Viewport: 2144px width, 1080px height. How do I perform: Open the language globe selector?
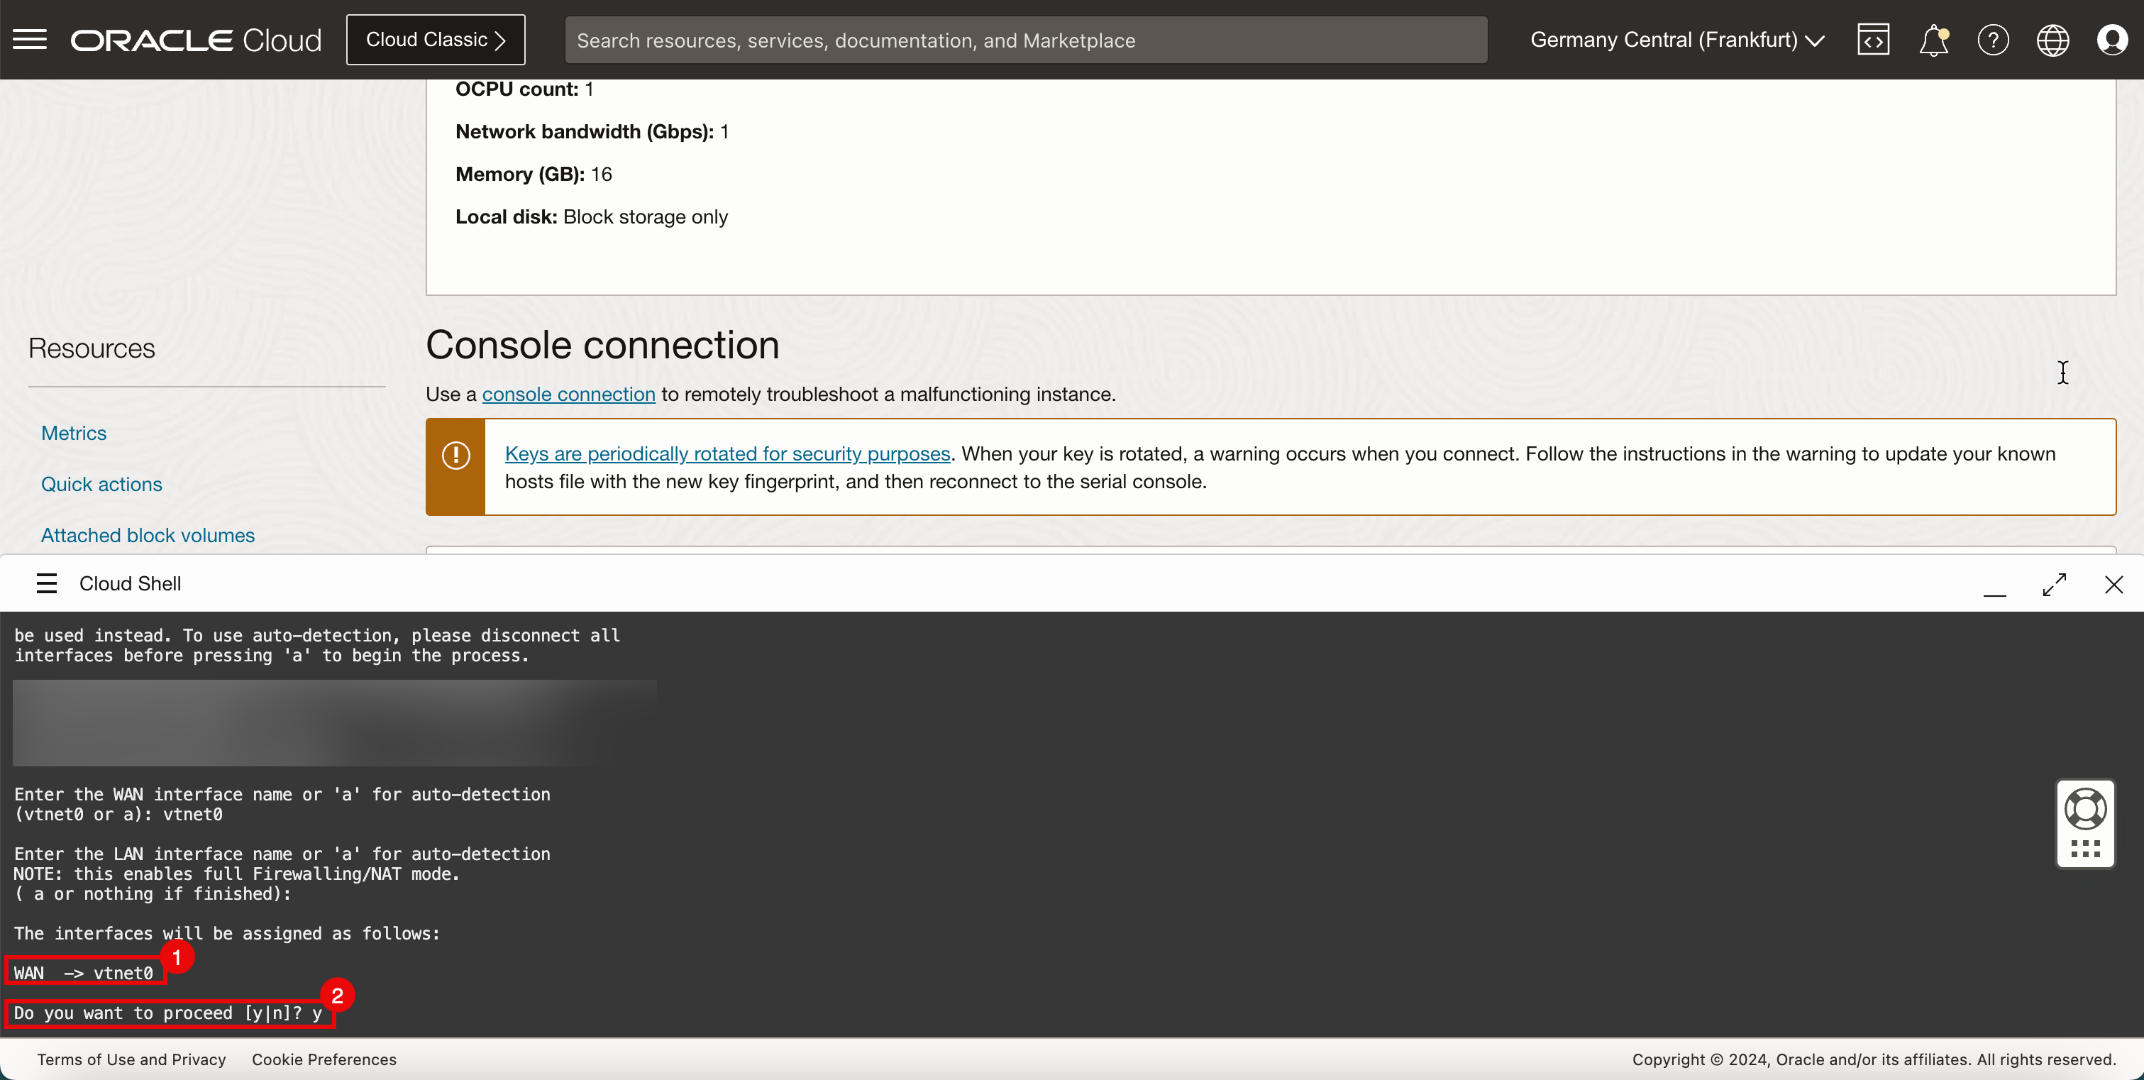pyautogui.click(x=2052, y=39)
